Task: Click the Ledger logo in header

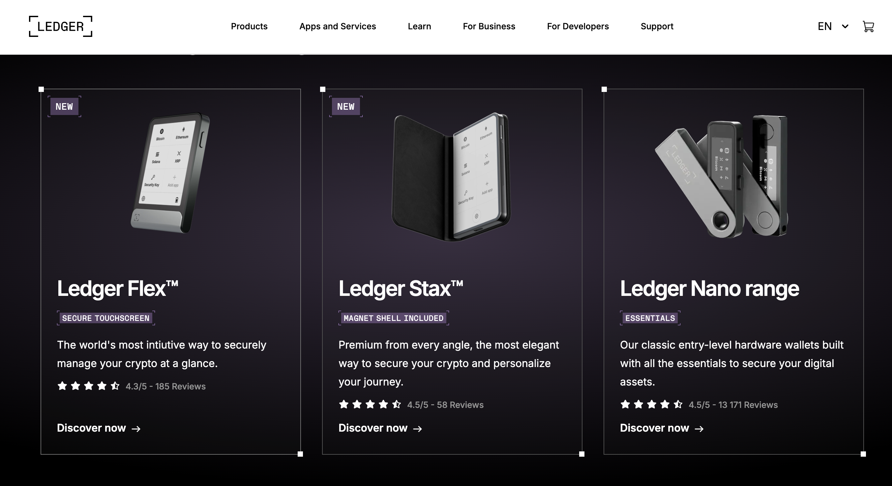Action: [61, 26]
